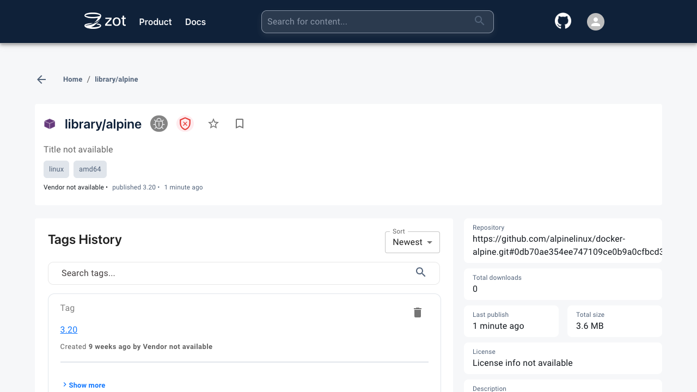Click the Tags History heading

[85, 240]
